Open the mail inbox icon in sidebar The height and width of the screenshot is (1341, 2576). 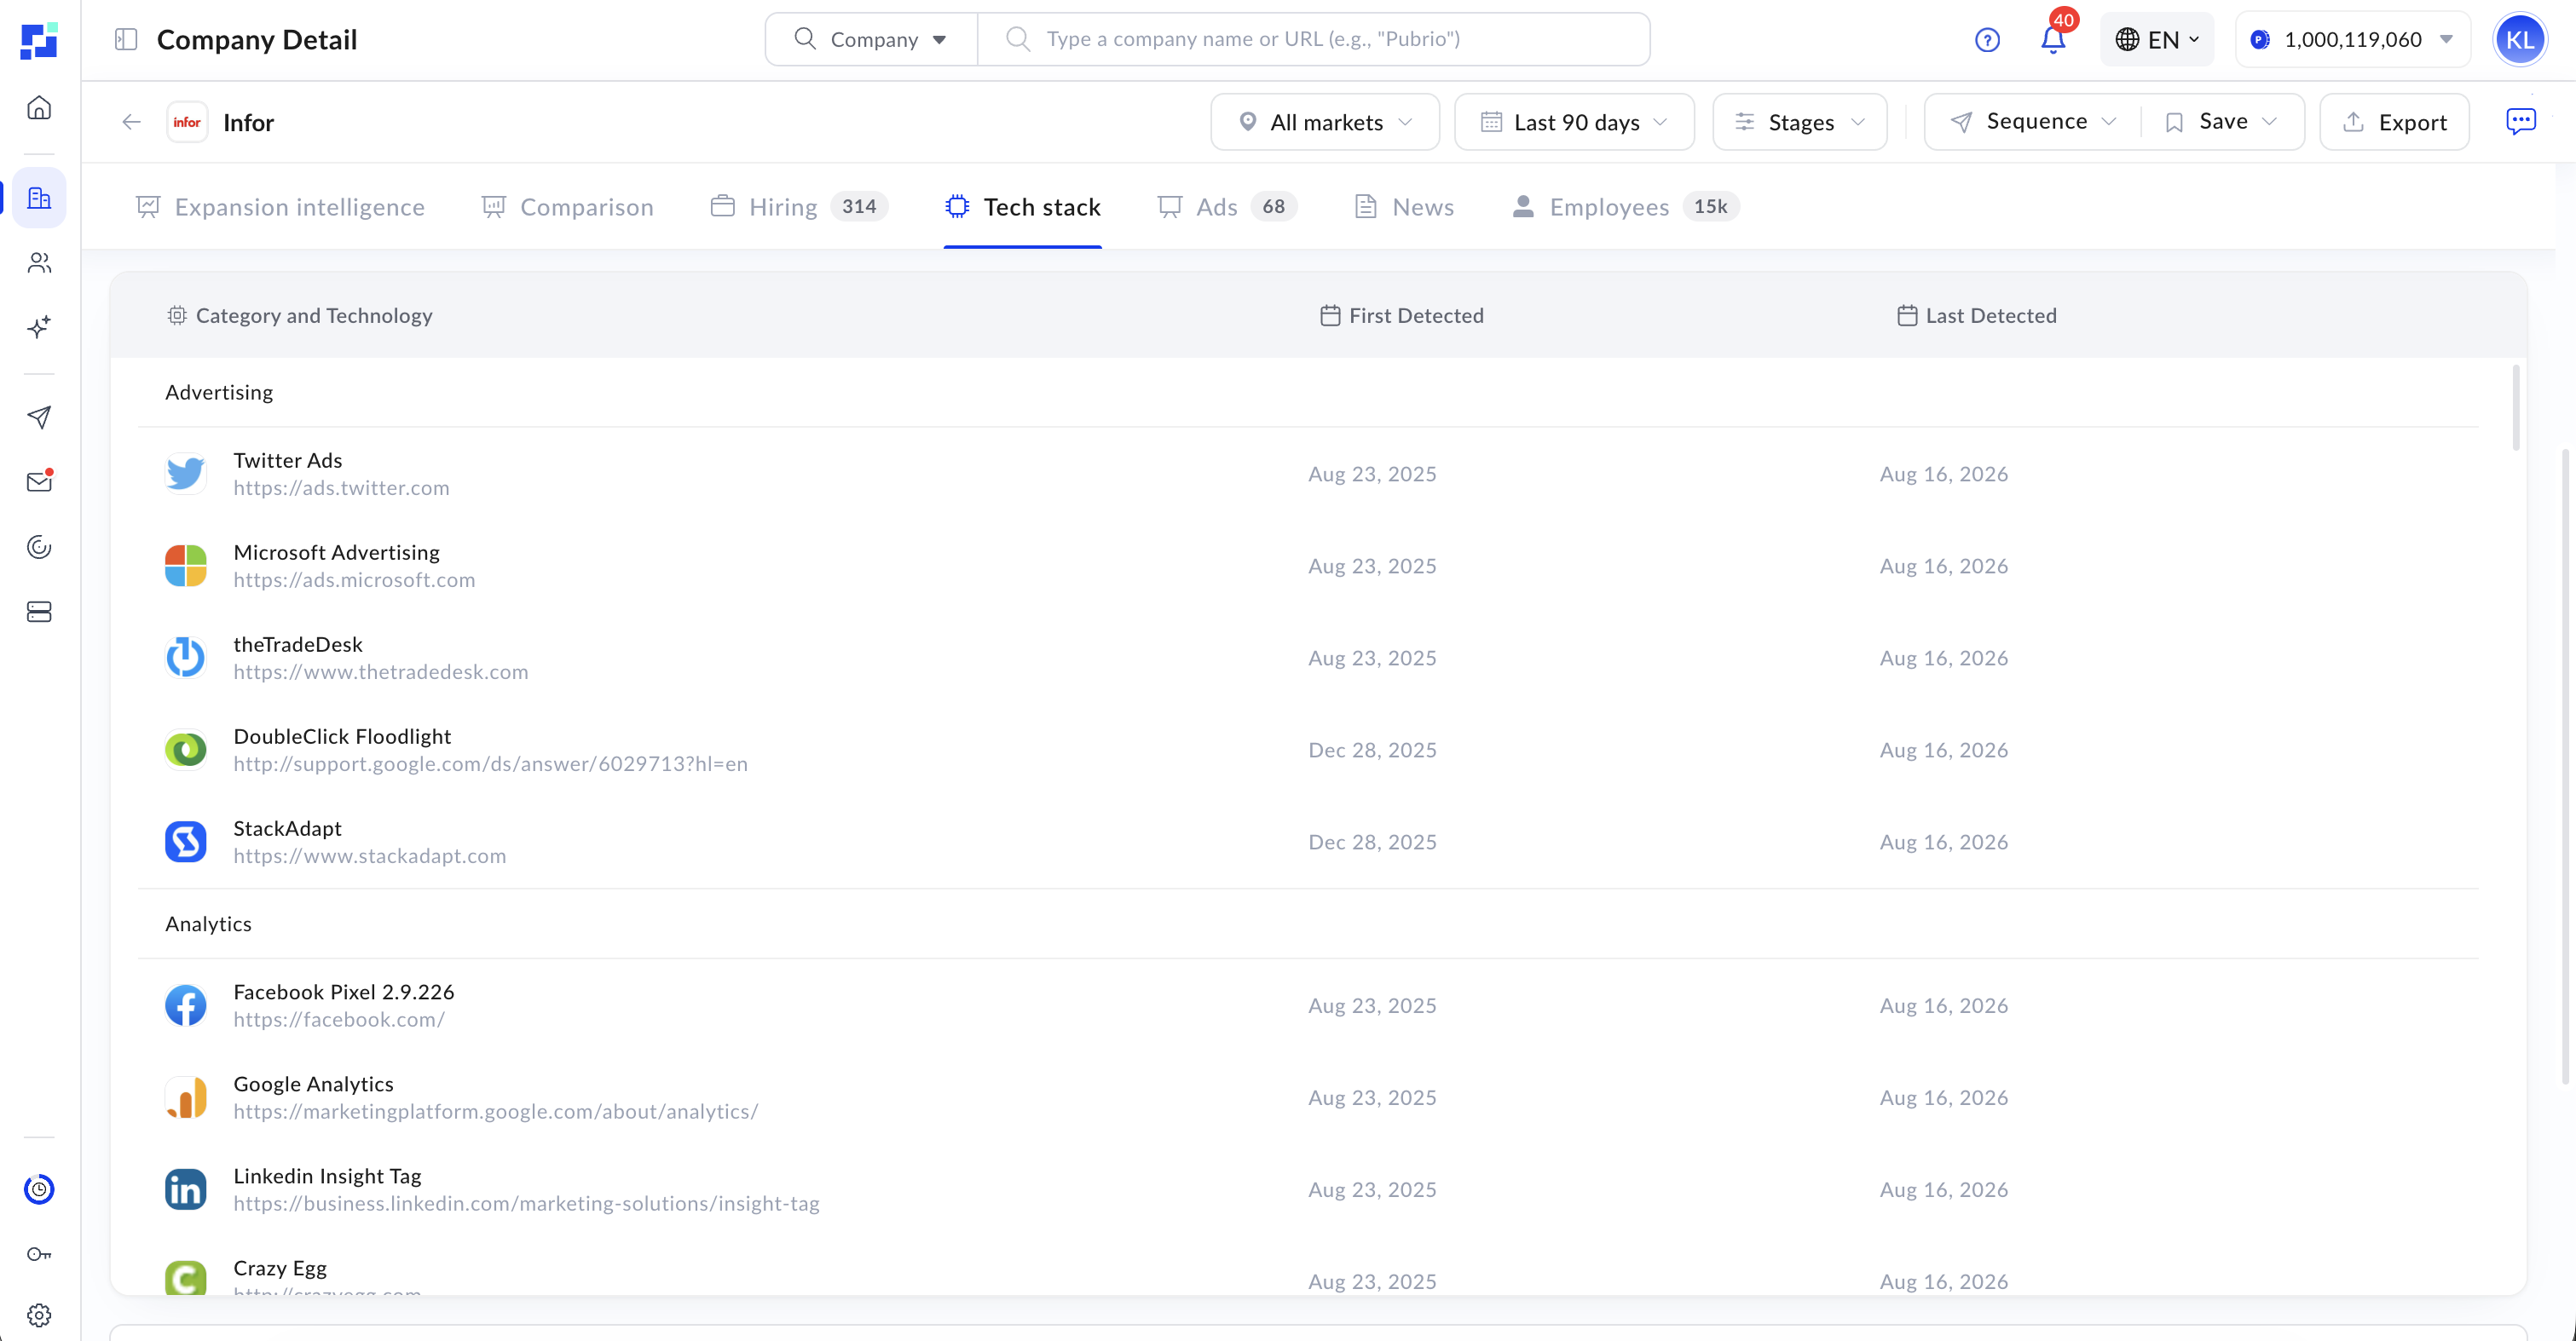pos(39,481)
